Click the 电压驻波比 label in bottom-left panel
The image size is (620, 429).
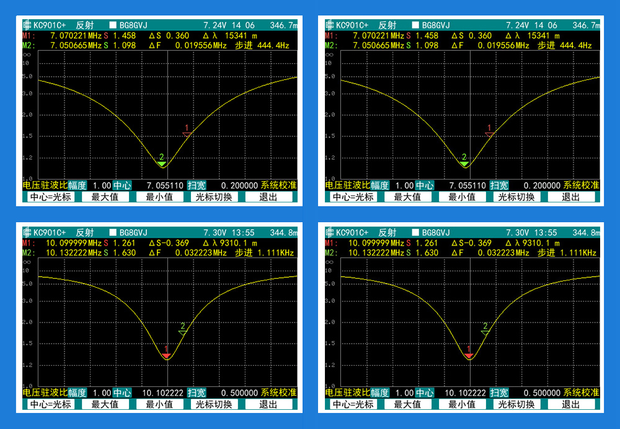45,392
